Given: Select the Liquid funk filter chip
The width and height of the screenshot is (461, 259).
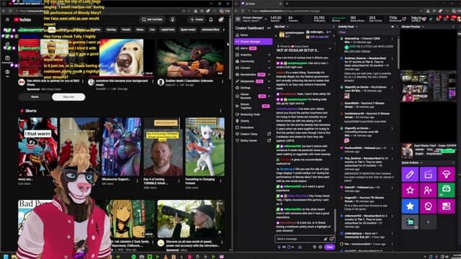Looking at the screenshot, I should click(168, 29).
